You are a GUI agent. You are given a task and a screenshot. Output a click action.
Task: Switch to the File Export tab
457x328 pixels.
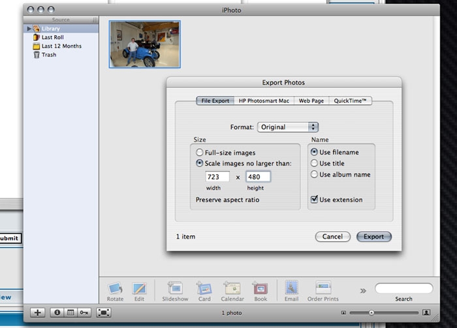pyautogui.click(x=215, y=100)
